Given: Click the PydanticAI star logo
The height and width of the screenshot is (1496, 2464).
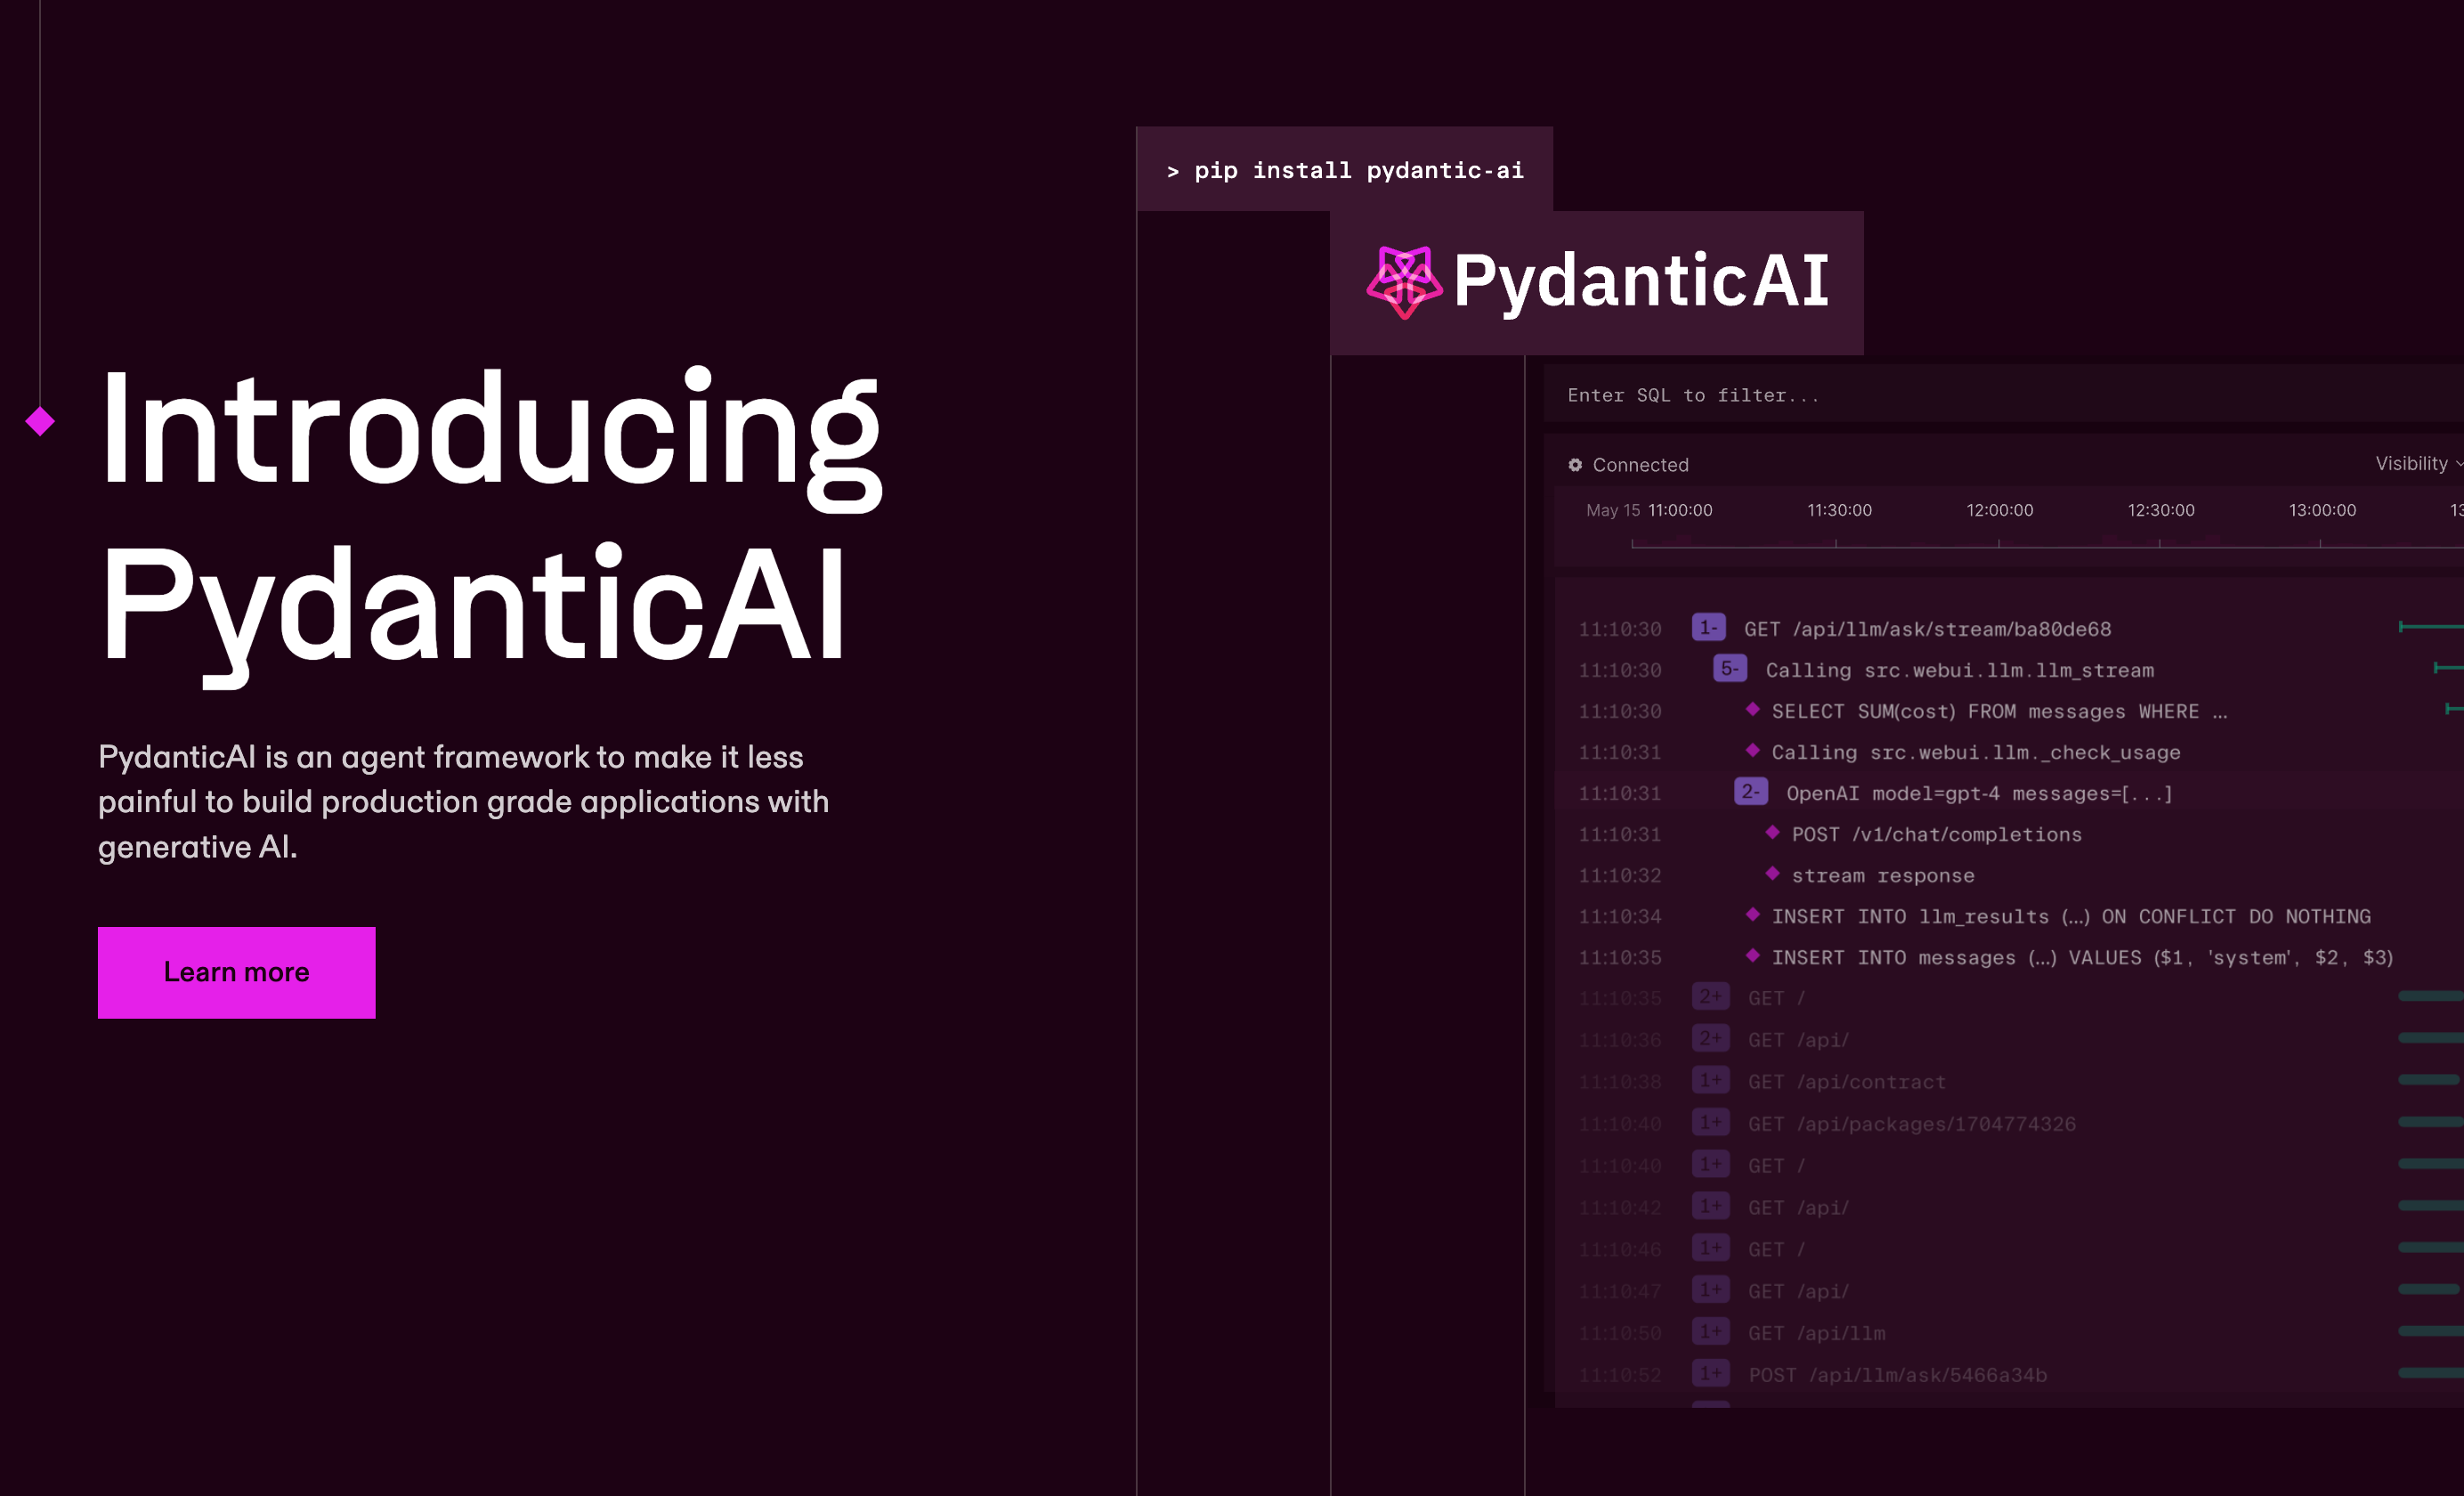Looking at the screenshot, I should [x=1404, y=281].
